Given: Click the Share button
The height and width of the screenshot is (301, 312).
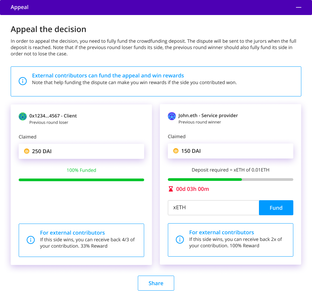Looking at the screenshot, I should coord(156,283).
